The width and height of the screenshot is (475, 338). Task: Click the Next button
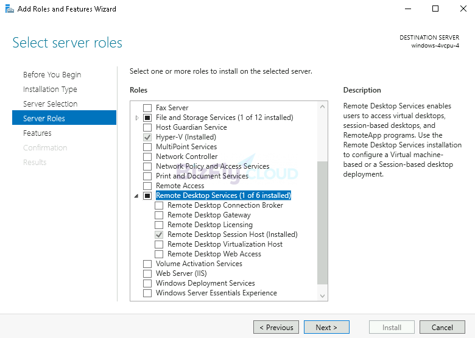pos(326,327)
